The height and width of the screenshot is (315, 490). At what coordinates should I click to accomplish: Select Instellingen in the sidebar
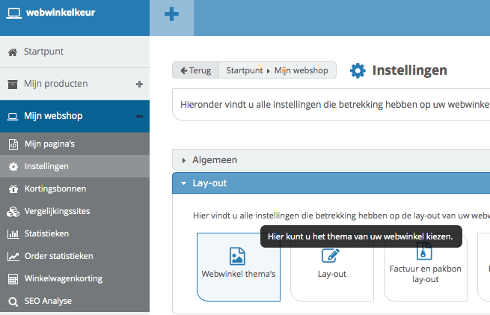[46, 166]
